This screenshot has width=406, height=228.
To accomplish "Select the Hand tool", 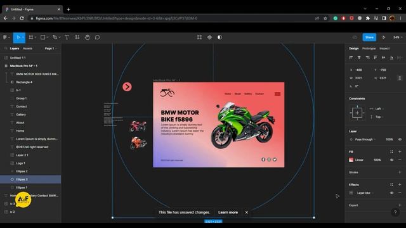I will point(88,37).
